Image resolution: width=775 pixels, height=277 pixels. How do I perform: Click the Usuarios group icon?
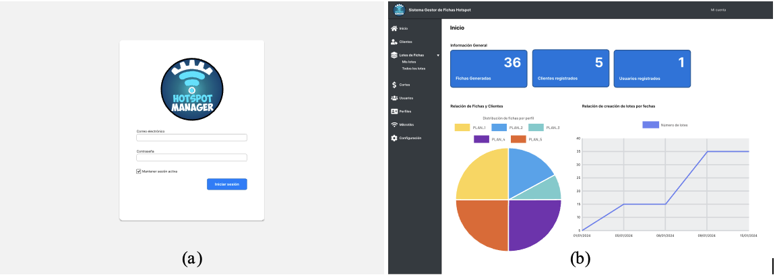(x=394, y=98)
